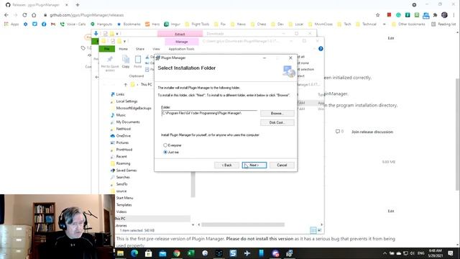This screenshot has width=460, height=259.
Task: Open the Imgur bookmark
Action: pos(172,24)
